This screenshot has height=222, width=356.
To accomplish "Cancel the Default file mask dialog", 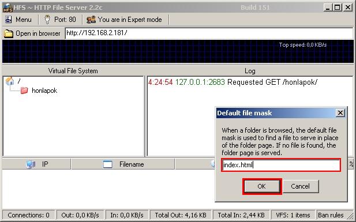I will (301, 186).
